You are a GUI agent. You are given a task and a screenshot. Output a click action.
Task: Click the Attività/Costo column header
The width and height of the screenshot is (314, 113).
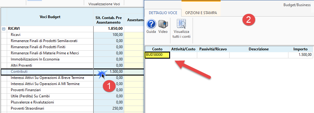[x=183, y=49]
